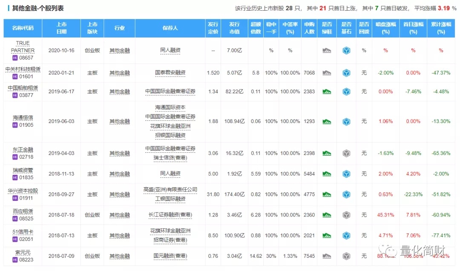Viewport: 460px width, 271px height.
Task: Click green shoe icon for 华兴资本控股
Action: coord(327,194)
